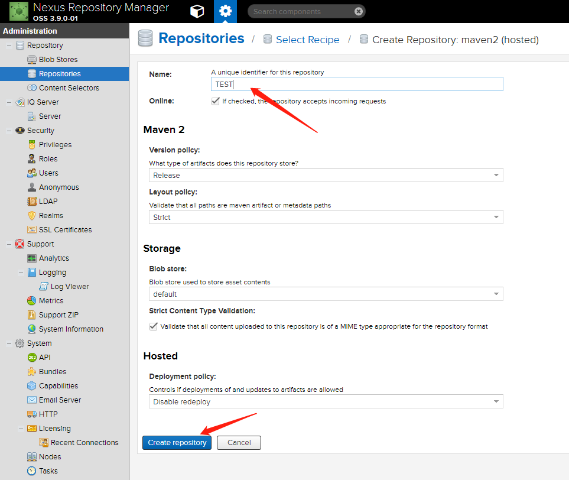This screenshot has height=480, width=569.
Task: Click the Analytics chart icon
Action: point(32,258)
